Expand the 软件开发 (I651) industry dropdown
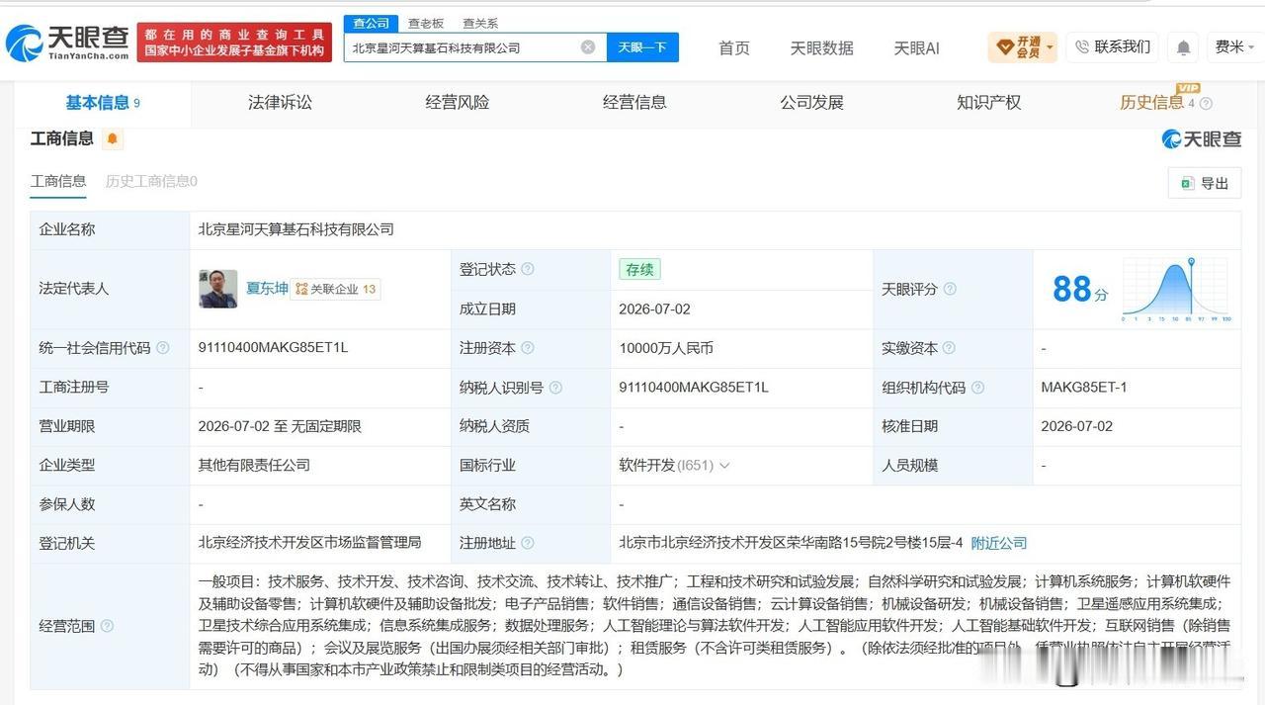Screen dimensions: 1265x705 coord(674,465)
